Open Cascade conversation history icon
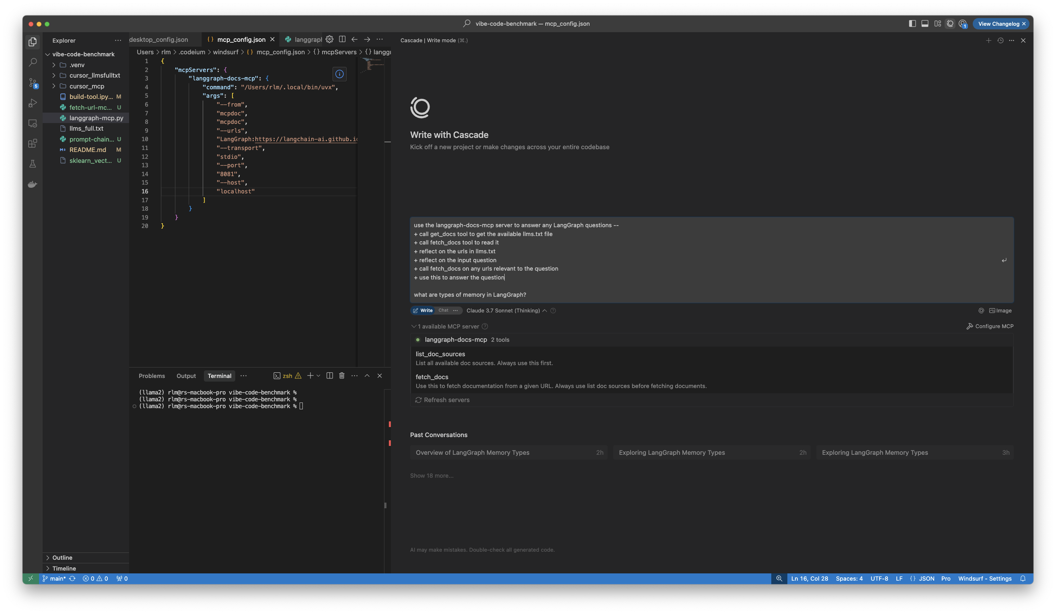 click(1000, 41)
